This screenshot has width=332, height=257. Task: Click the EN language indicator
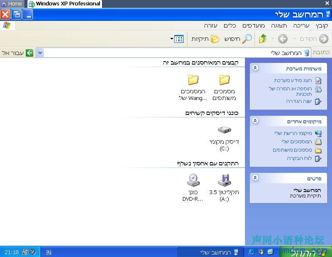click(48, 252)
